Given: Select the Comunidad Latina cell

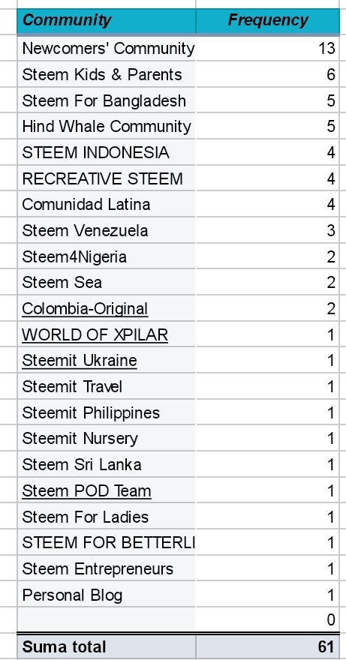Looking at the screenshot, I should coord(107,204).
